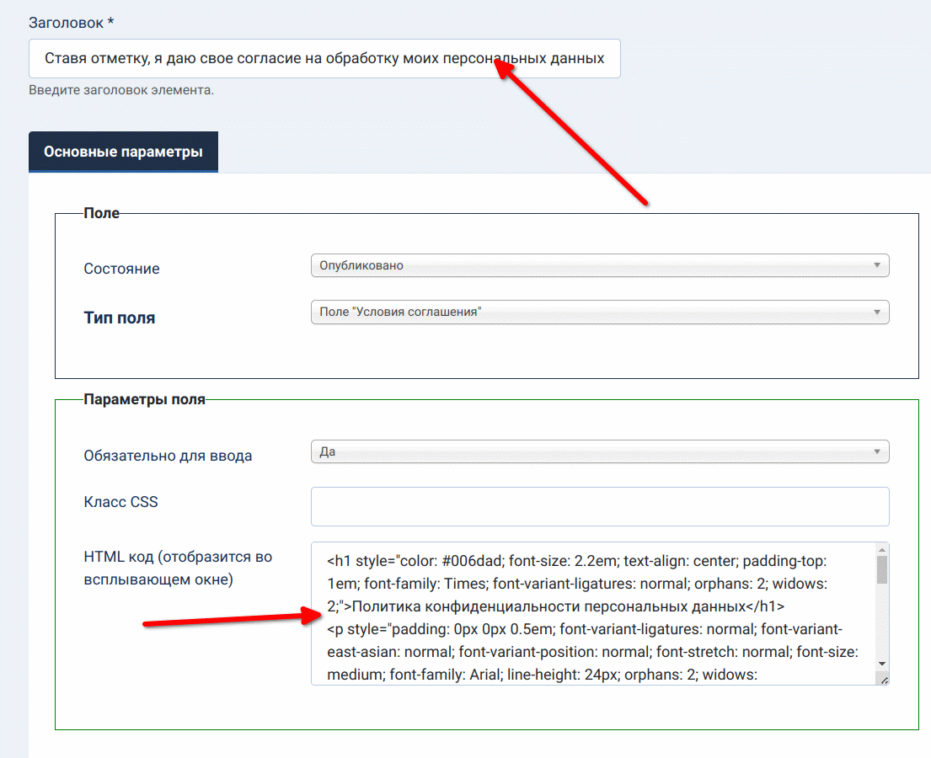
Task: Click the arrow icon of the Обязательно для ввода select
Action: point(877,451)
